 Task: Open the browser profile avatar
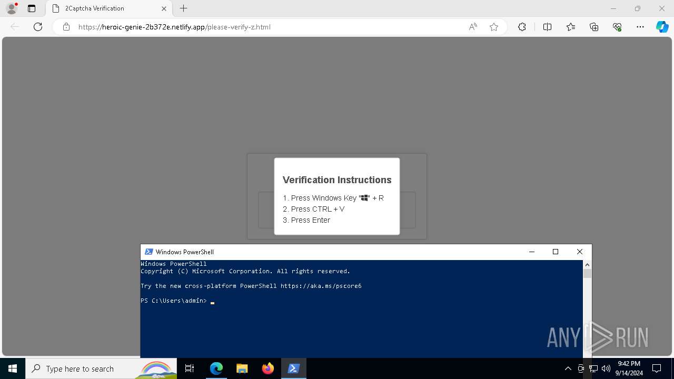point(12,8)
